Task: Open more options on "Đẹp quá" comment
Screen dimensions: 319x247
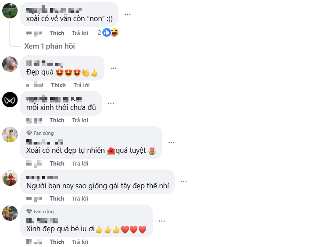Action: click(113, 68)
